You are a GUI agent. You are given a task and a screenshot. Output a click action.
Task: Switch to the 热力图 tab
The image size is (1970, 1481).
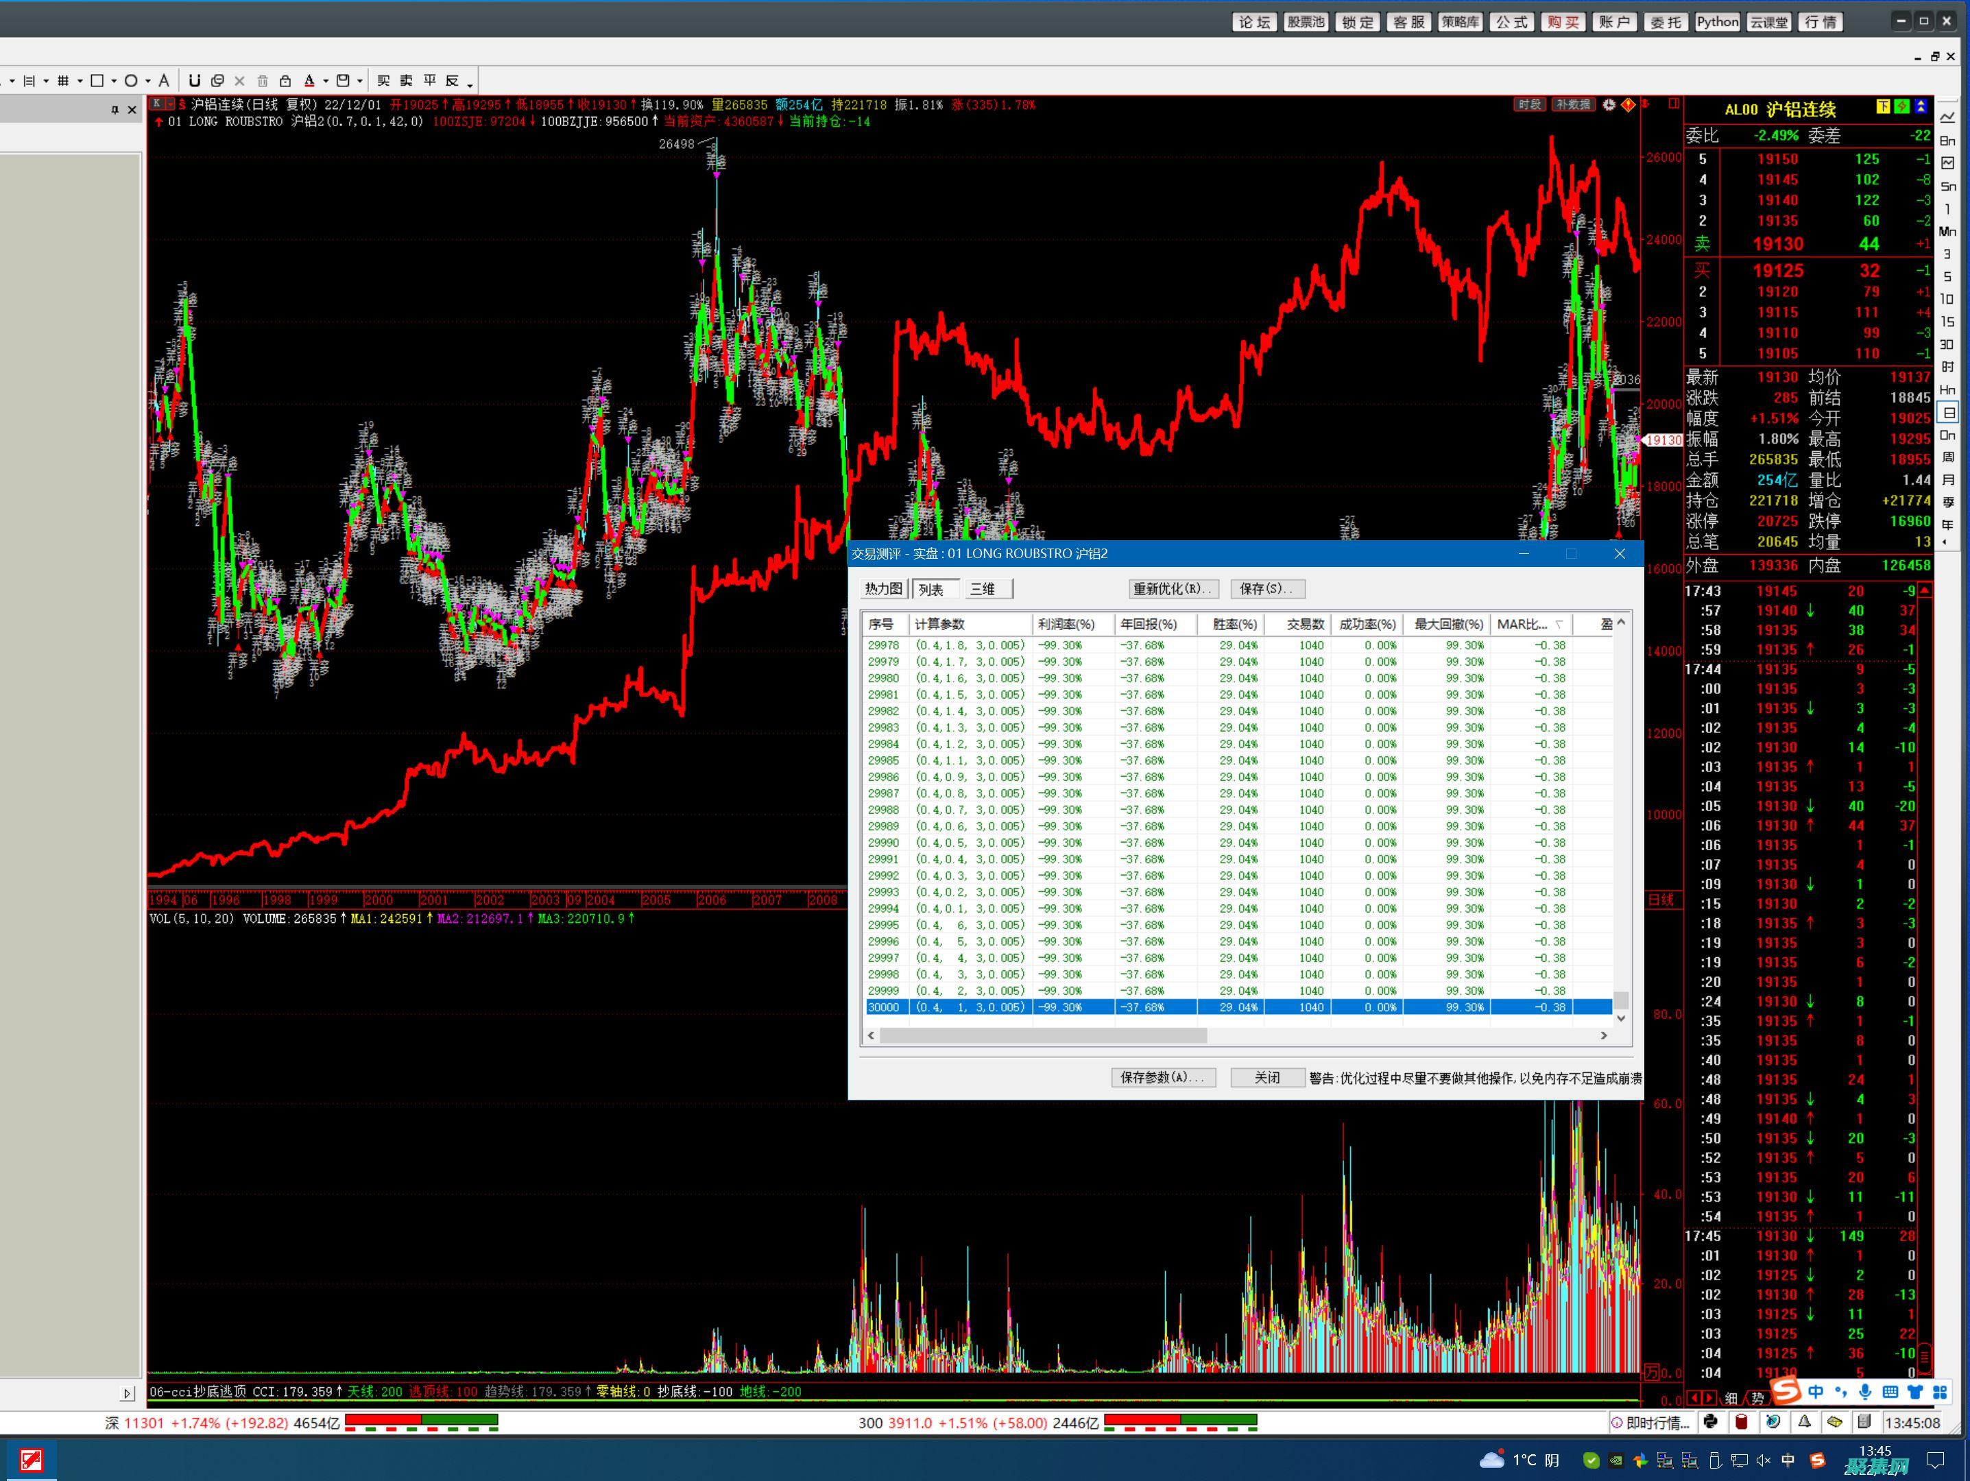[883, 589]
